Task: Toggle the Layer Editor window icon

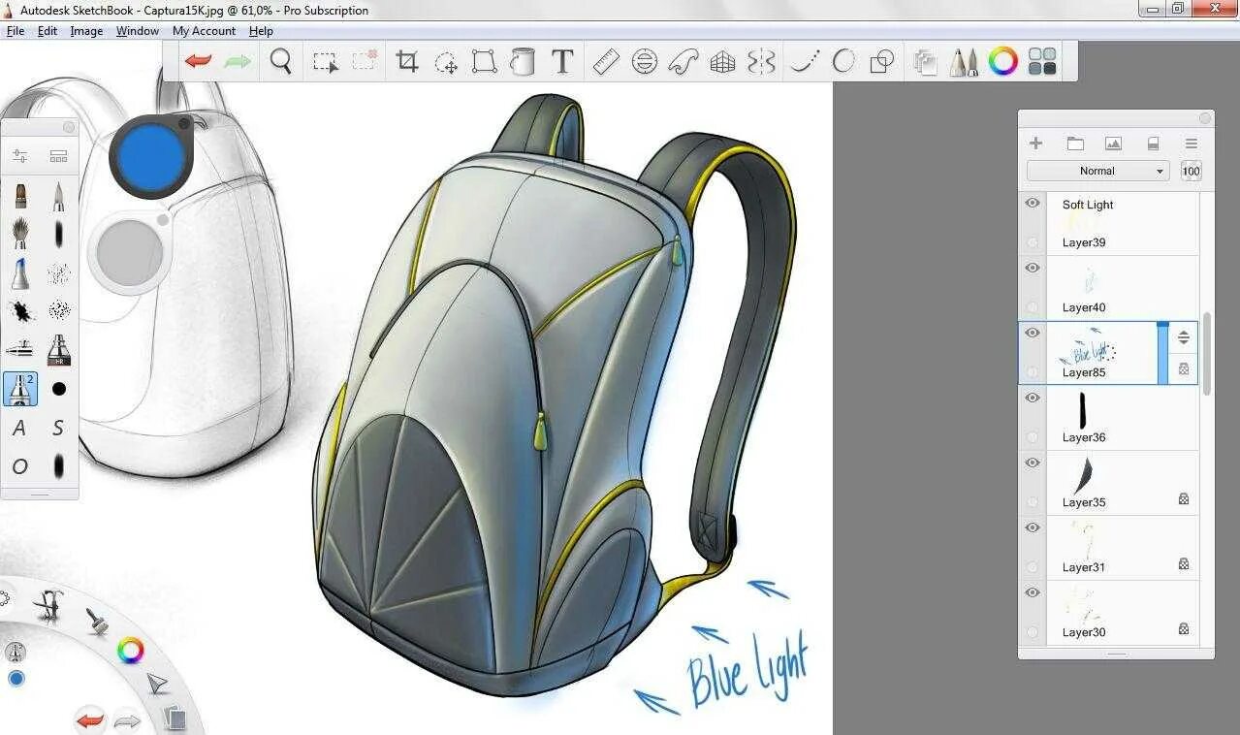Action: pyautogui.click(x=925, y=62)
